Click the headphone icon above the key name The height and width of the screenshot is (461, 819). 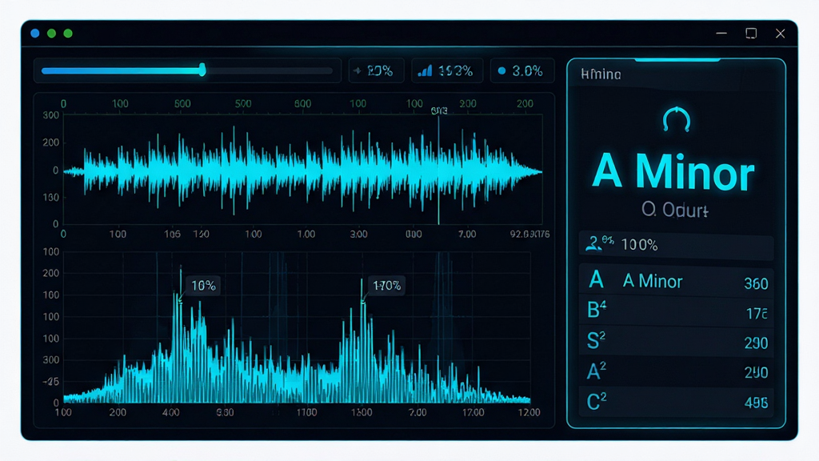pos(677,119)
